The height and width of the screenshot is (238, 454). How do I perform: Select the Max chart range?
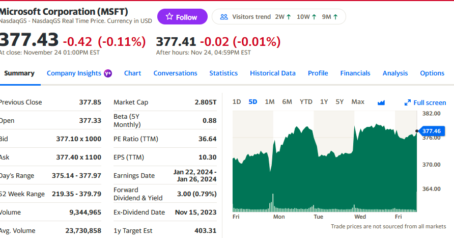[x=358, y=102]
